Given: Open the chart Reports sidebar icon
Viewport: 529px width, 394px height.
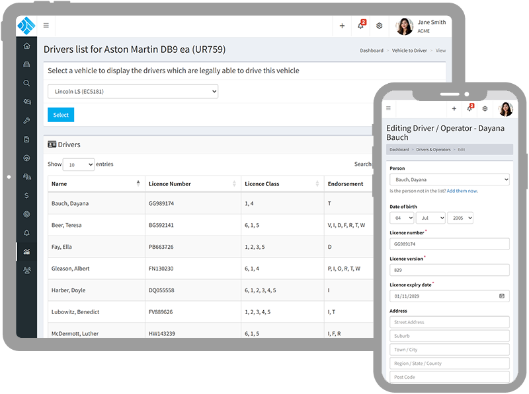Looking at the screenshot, I should [26, 251].
